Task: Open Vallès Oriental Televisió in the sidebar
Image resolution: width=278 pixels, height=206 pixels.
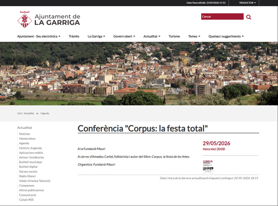Action: [34, 181]
